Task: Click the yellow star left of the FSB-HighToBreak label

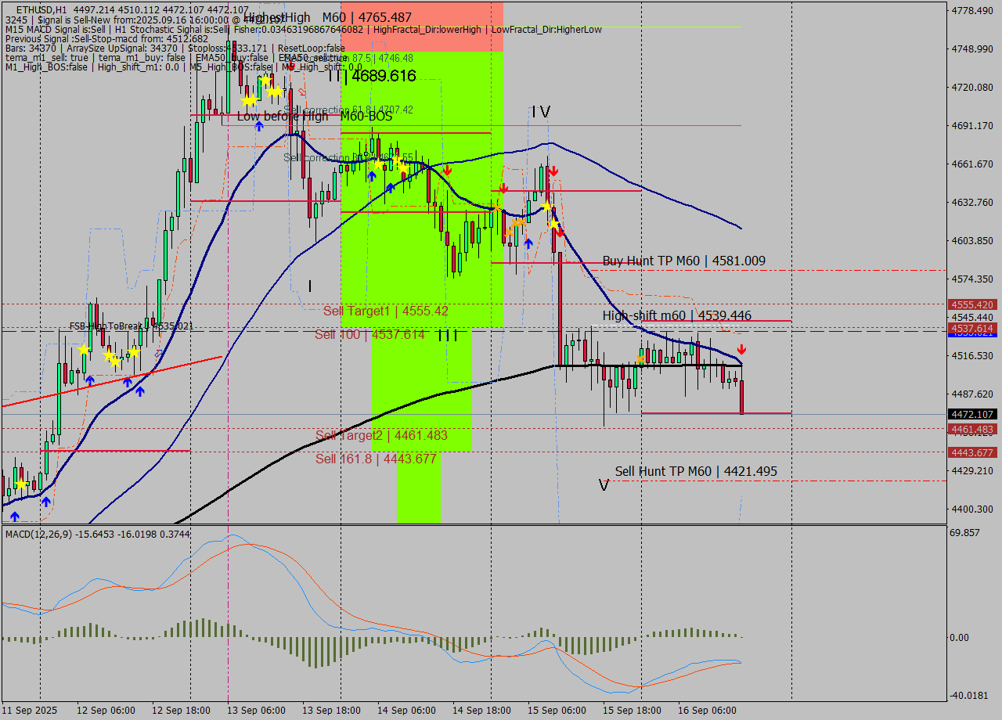Action: (x=84, y=348)
